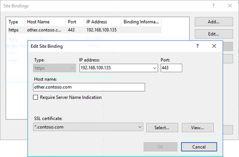Click the Host name text field
239x157 pixels.
89,87
